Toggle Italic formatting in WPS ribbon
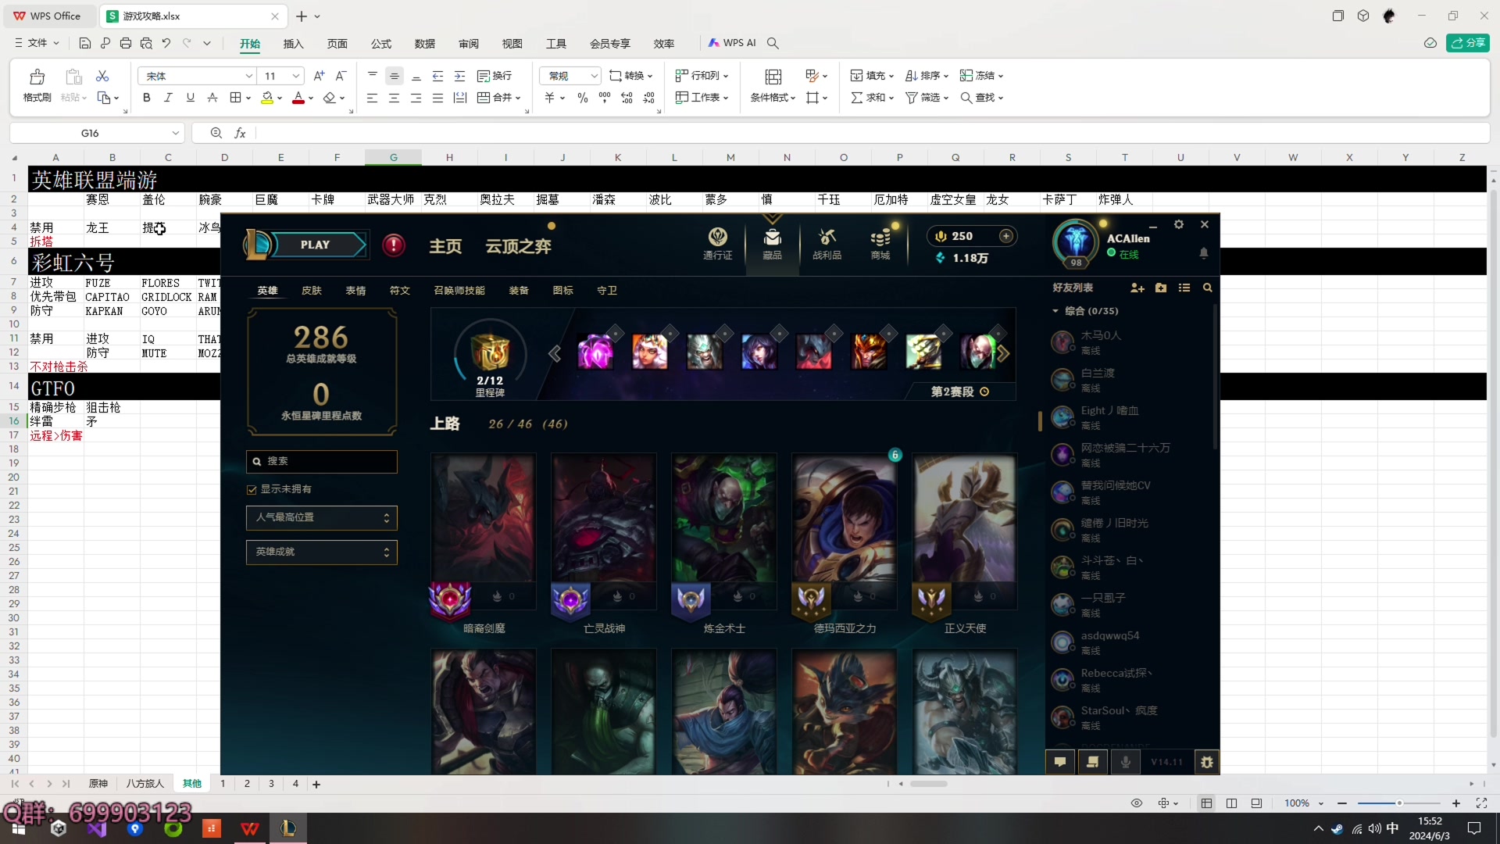 click(168, 98)
